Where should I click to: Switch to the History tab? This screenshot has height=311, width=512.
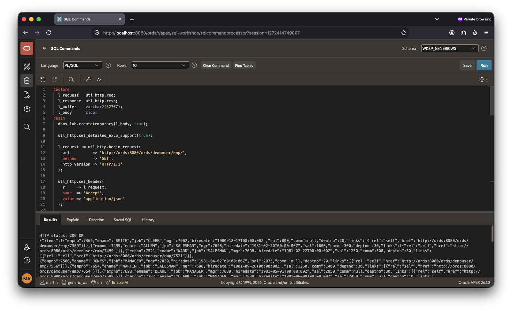click(148, 220)
